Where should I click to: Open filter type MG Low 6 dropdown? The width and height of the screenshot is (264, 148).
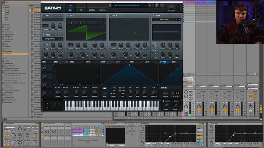[164, 20]
